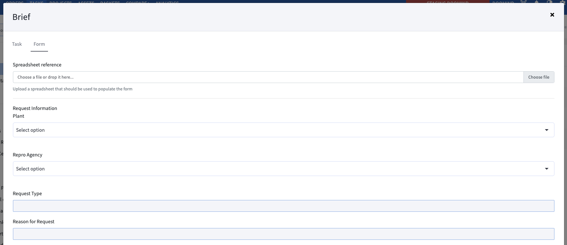Open the notifications bell icon
The image size is (567, 245).
pyautogui.click(x=537, y=2)
